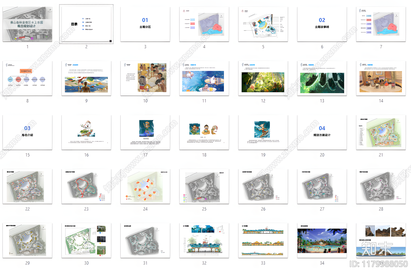This screenshot has height=274, width=411.
Task: Select slide 25 grey plan thumbnail
Action: point(204,186)
